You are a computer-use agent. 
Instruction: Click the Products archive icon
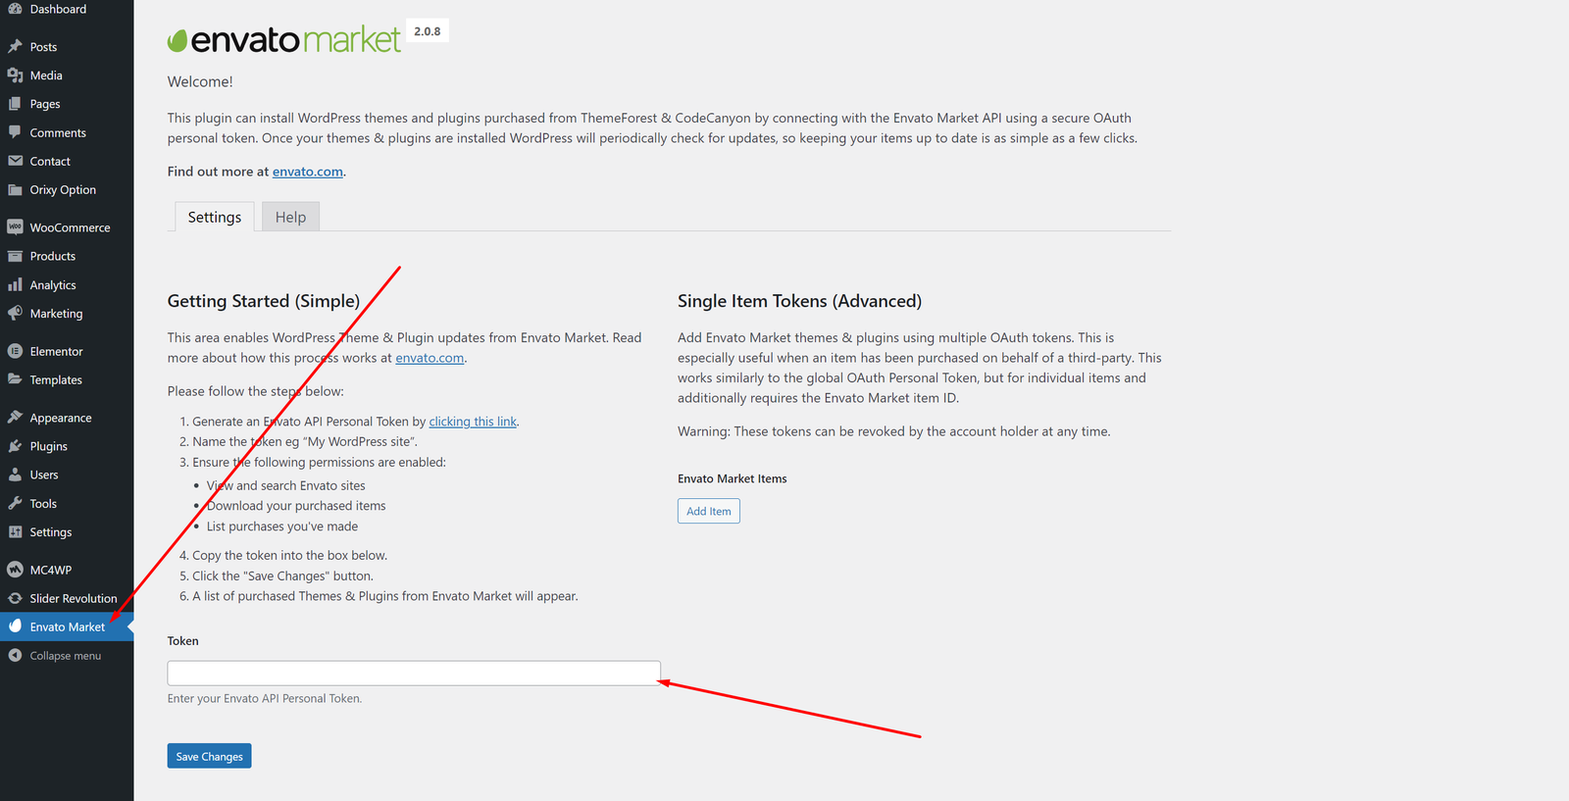click(15, 256)
